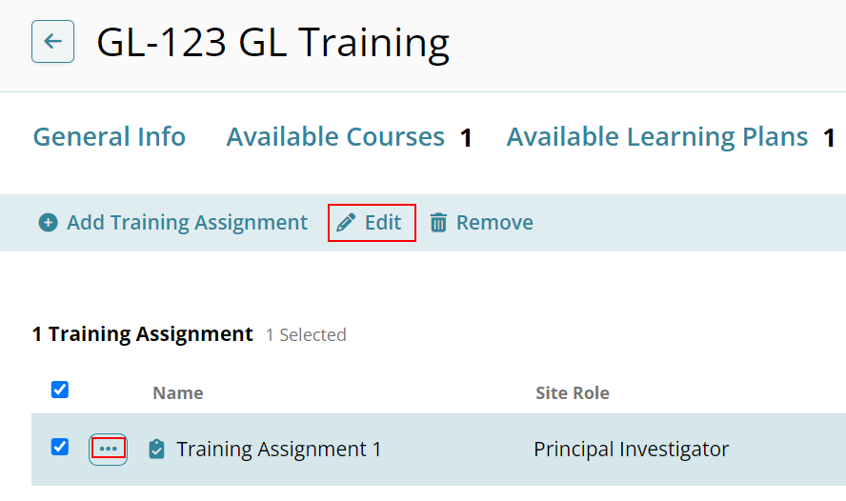This screenshot has height=501, width=846.
Task: Sort by the Name column header
Action: tap(178, 392)
